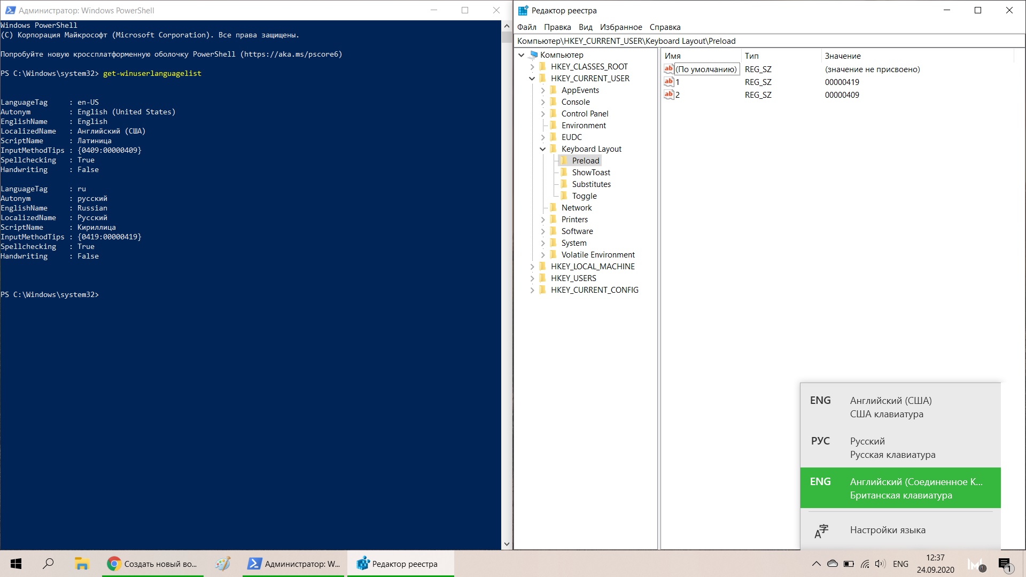Select the ShowToast key
Viewport: 1026px width, 577px height.
(x=591, y=173)
